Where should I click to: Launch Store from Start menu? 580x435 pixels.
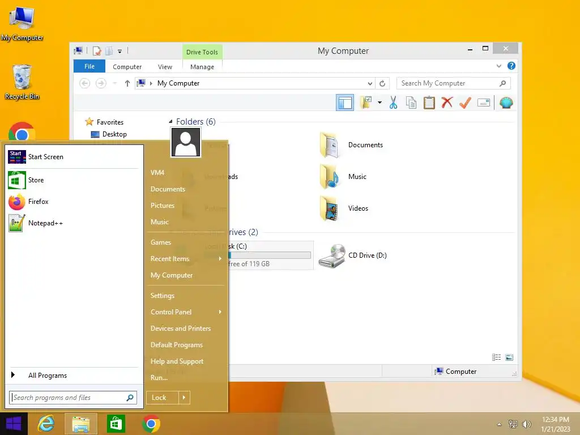point(73,180)
